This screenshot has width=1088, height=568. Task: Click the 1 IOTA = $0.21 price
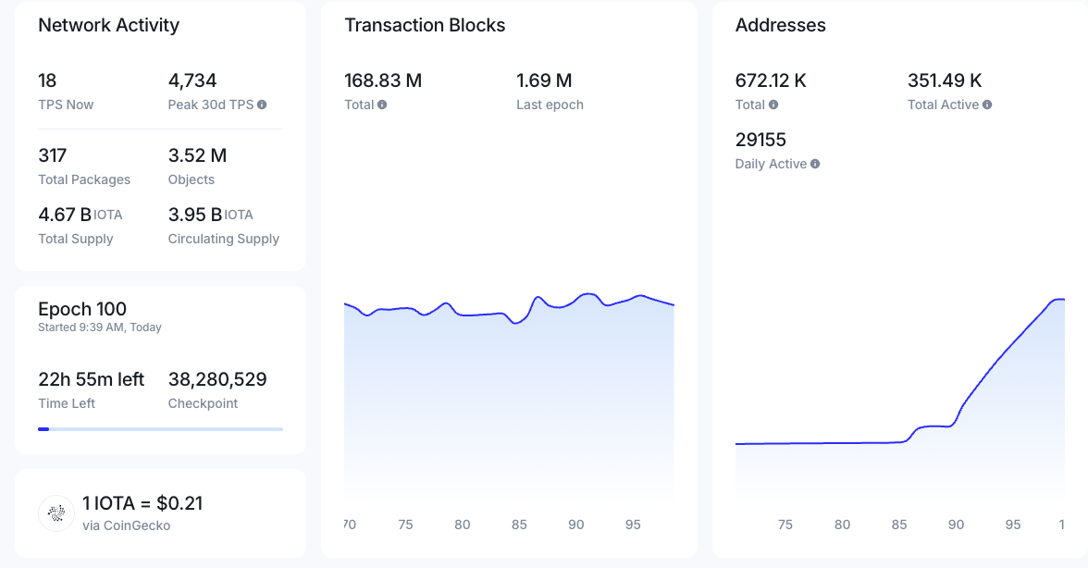pyautogui.click(x=142, y=503)
